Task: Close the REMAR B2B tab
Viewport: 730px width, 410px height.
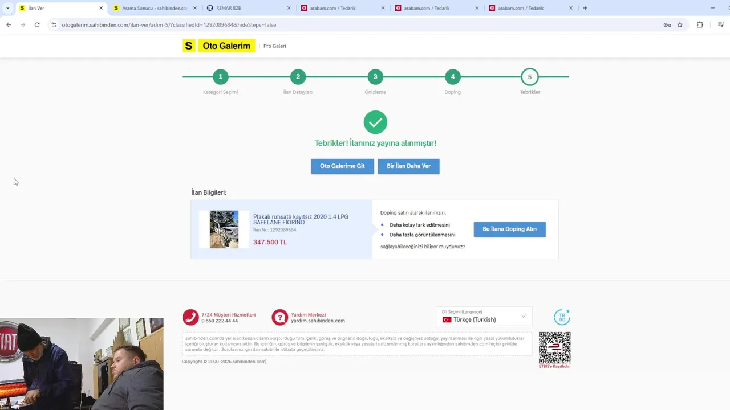Action: pyautogui.click(x=289, y=8)
